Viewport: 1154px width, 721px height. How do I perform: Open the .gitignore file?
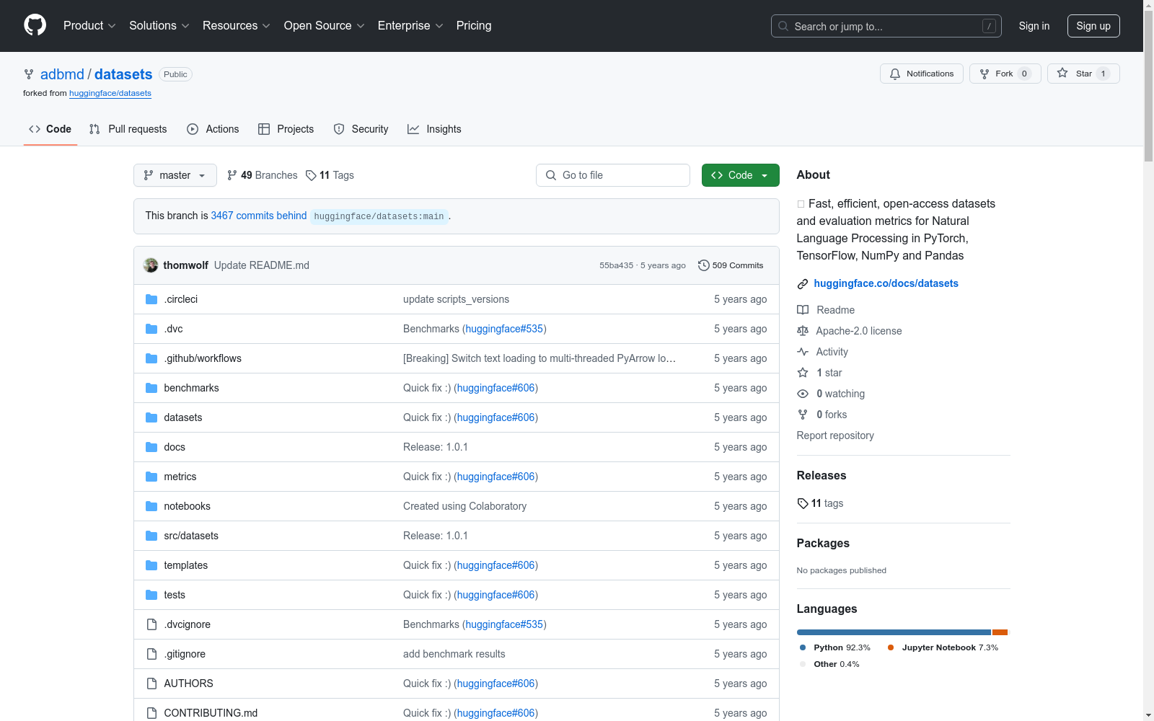(x=185, y=654)
